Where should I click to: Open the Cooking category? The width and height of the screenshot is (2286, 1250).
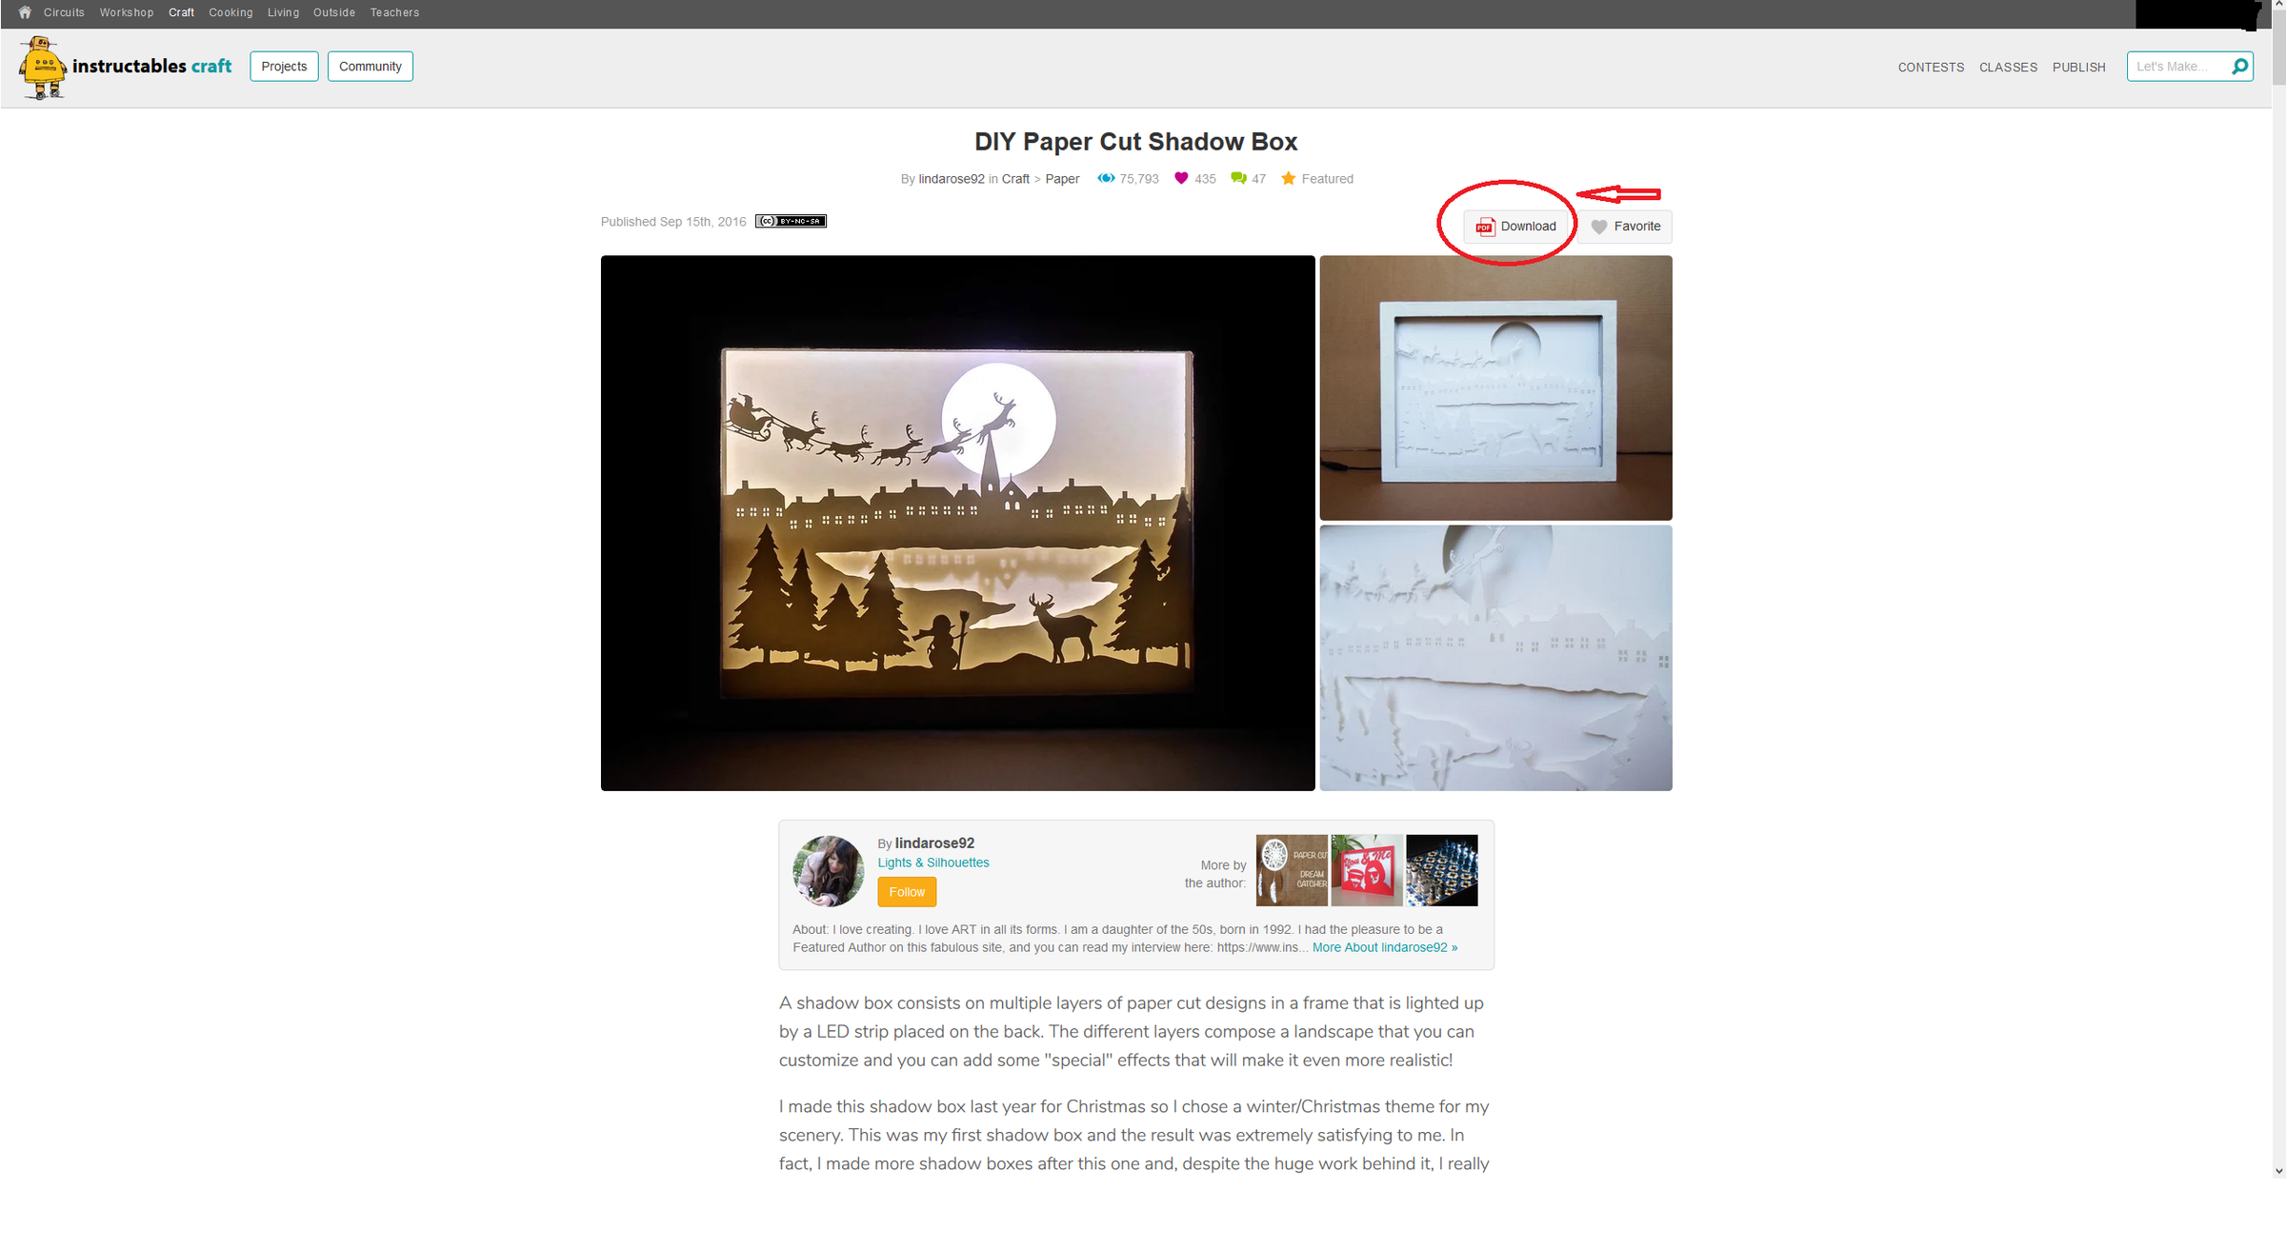(231, 12)
